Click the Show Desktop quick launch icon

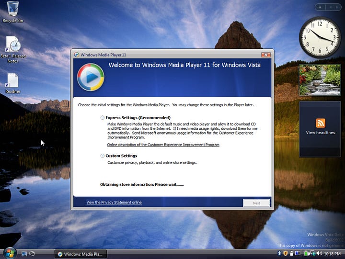24,254
